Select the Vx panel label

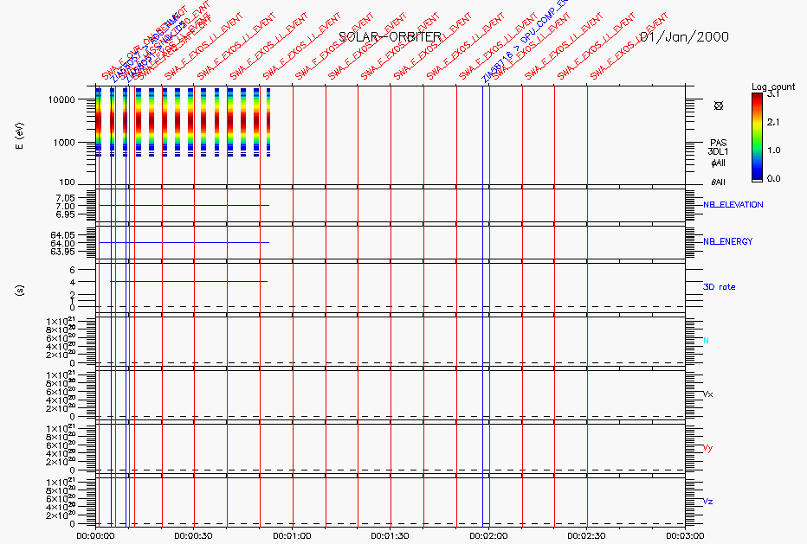point(707,394)
